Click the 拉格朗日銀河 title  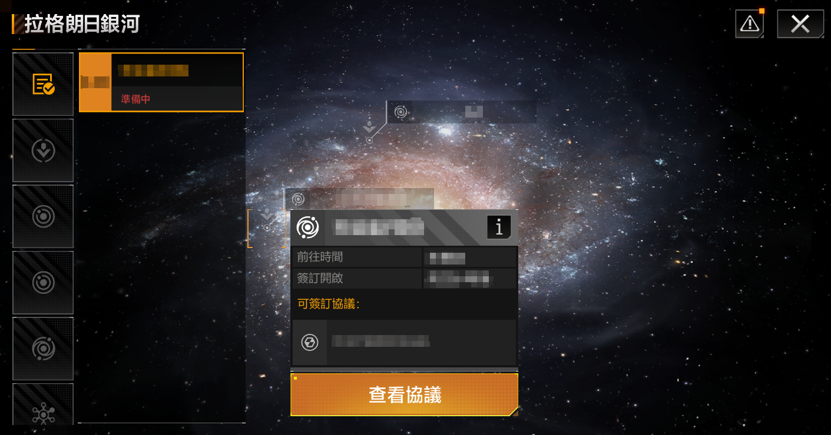pos(82,25)
